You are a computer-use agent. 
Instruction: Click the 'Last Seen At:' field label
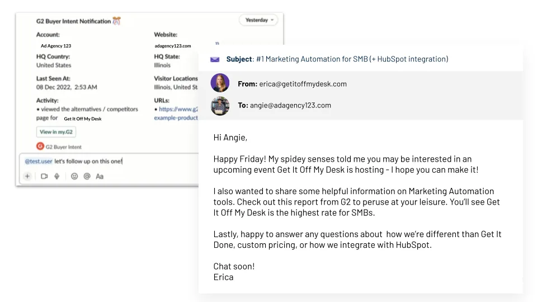click(x=53, y=78)
